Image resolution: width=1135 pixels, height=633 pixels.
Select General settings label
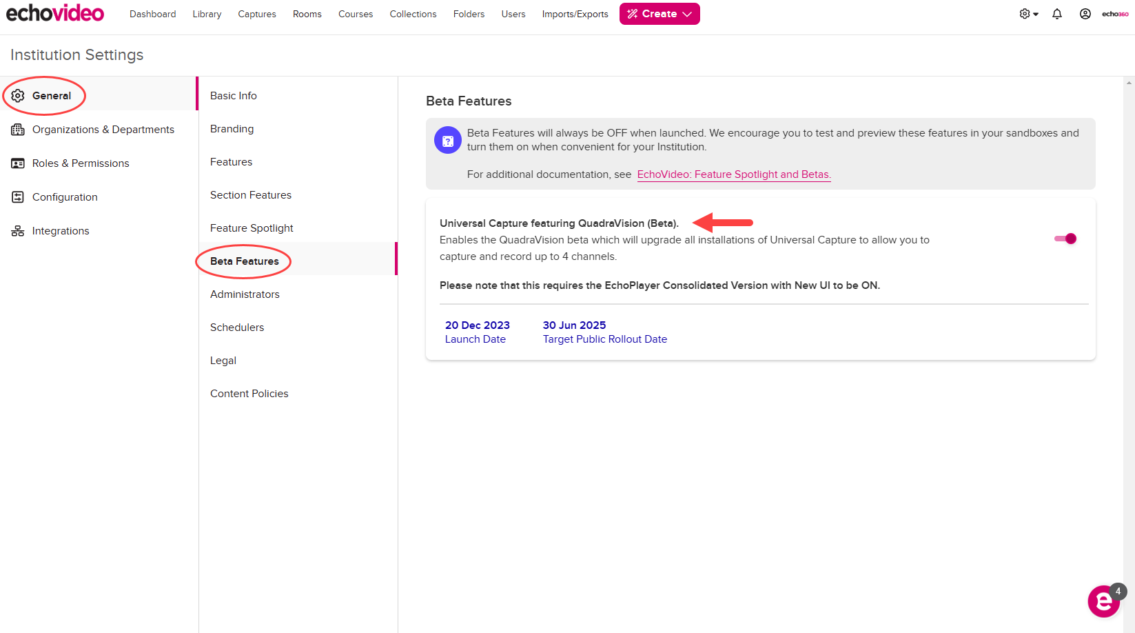[x=52, y=96]
